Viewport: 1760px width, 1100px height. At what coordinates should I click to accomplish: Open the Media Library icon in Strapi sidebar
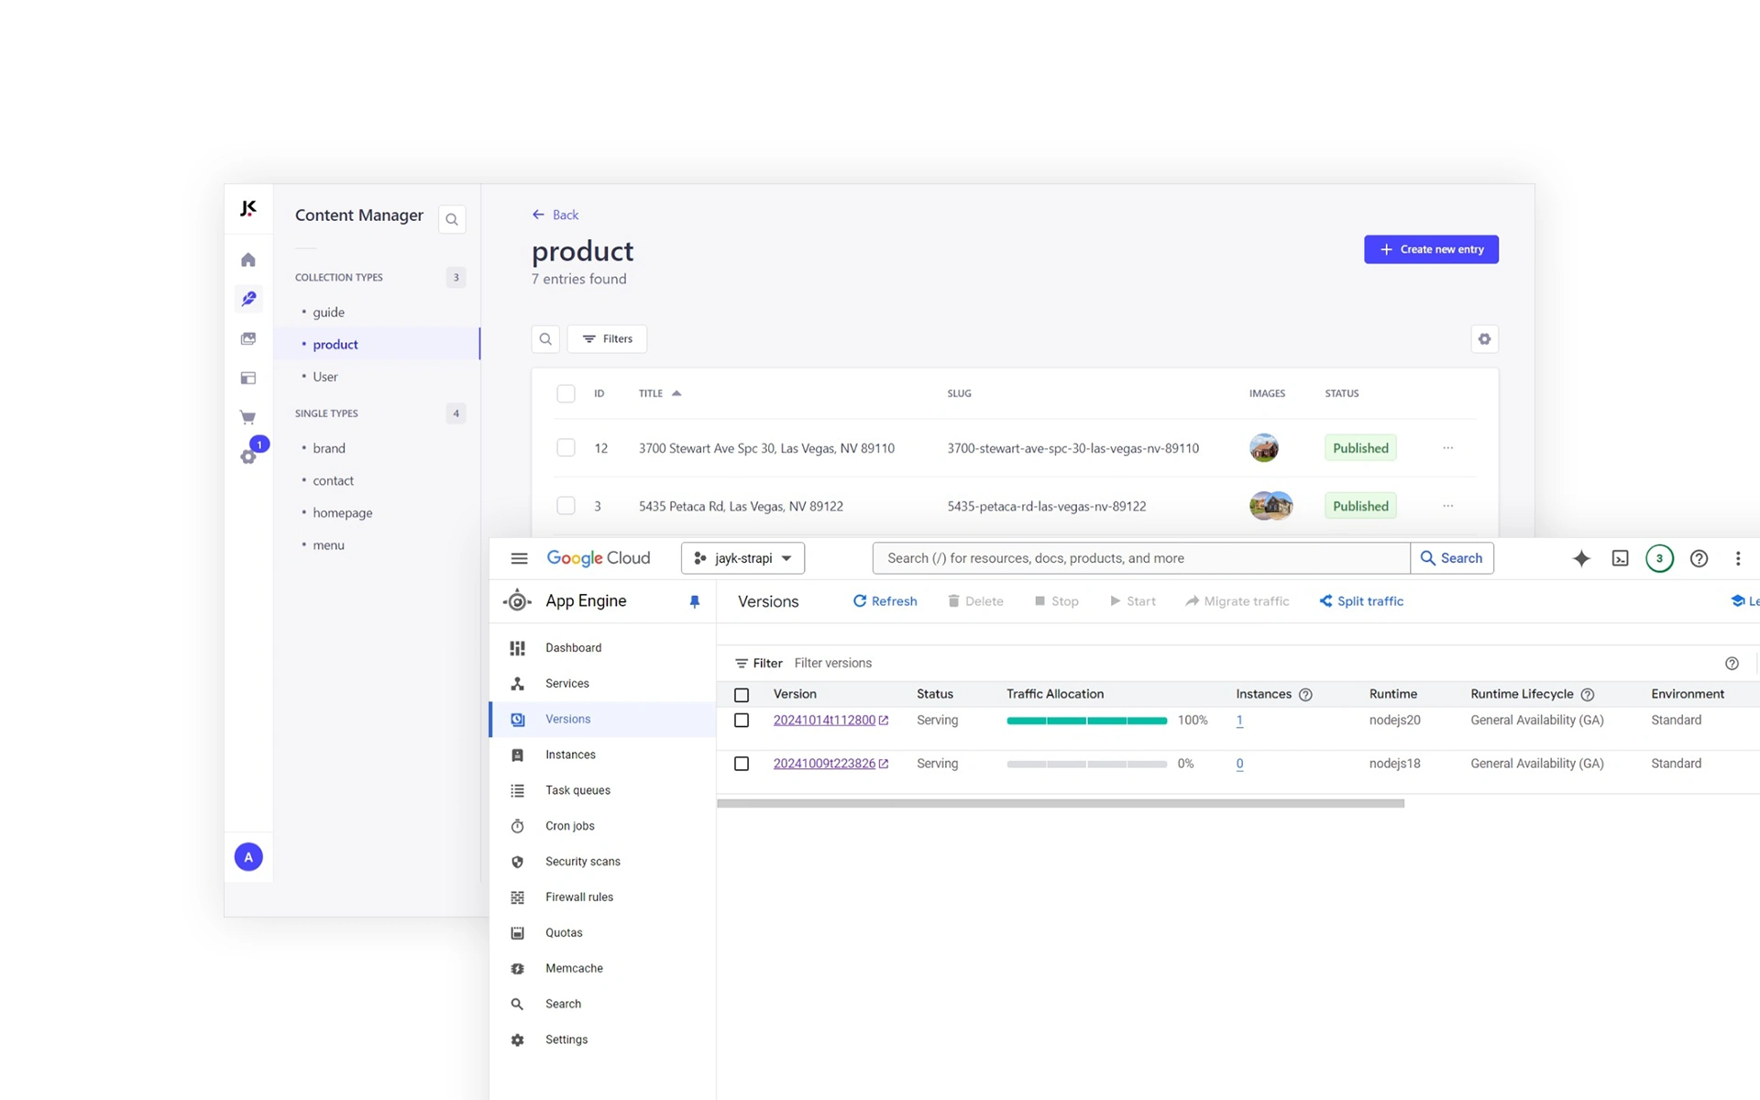pos(248,338)
